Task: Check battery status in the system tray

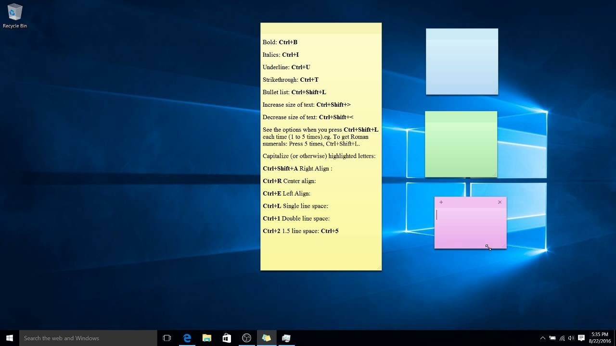Action: [x=552, y=338]
